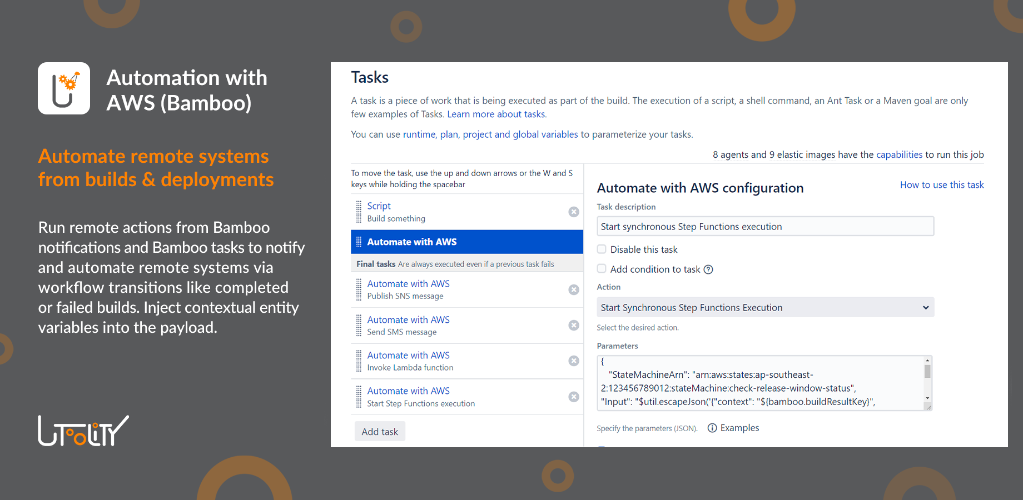Image resolution: width=1023 pixels, height=500 pixels.
Task: Click the Examples info icon
Action: coord(712,428)
